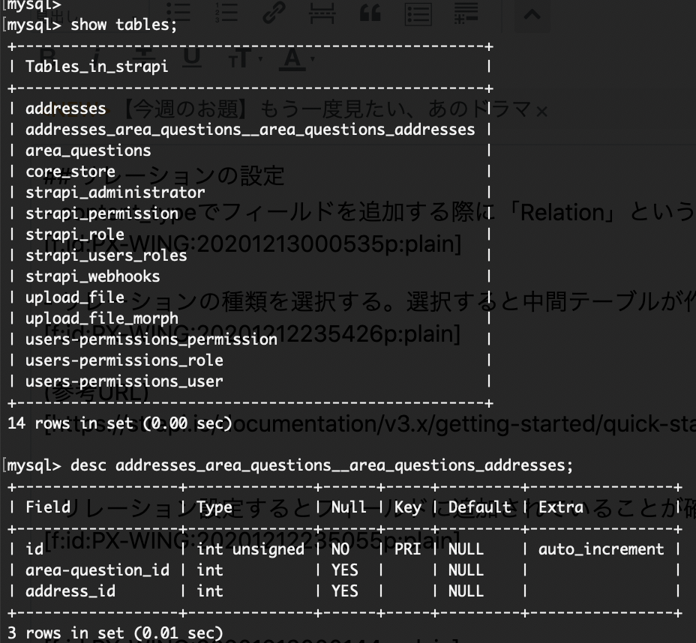The height and width of the screenshot is (643, 696).
Task: Click the blockquote icon in the editor toolbar
Action: tap(370, 13)
